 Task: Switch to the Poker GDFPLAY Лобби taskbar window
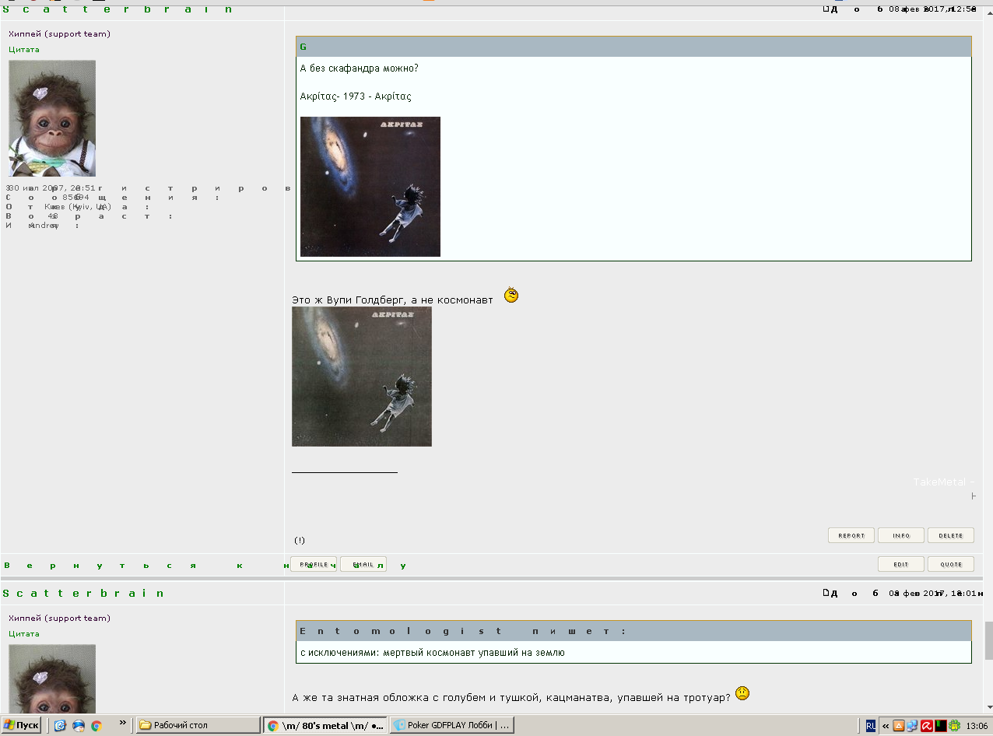point(452,725)
